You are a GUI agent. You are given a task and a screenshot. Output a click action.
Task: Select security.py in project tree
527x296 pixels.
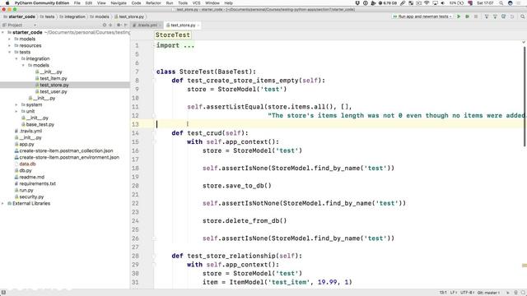[x=31, y=197]
